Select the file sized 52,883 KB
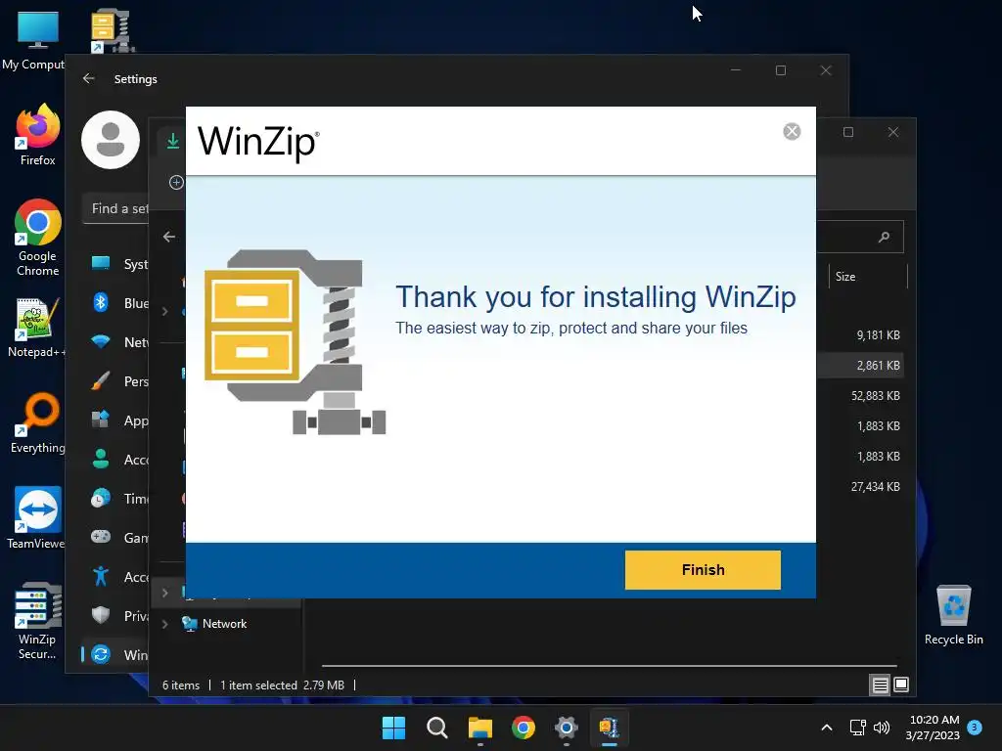 [876, 395]
